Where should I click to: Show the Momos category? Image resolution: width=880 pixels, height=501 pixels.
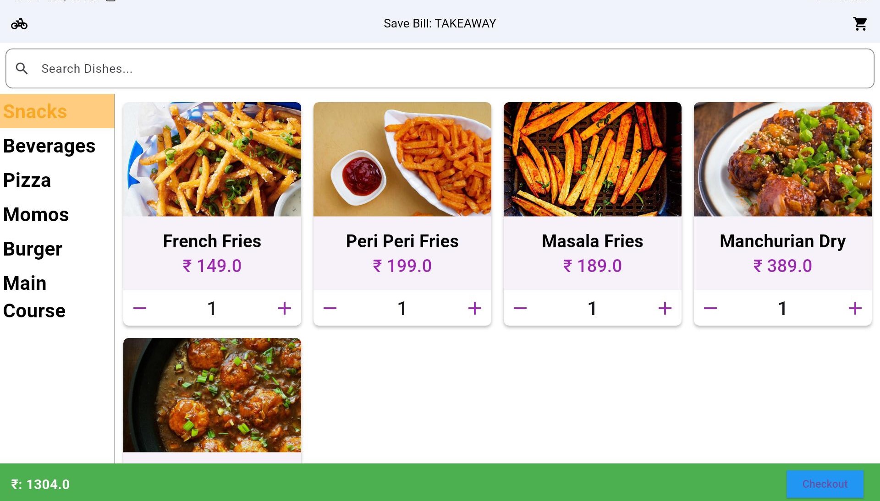point(36,214)
